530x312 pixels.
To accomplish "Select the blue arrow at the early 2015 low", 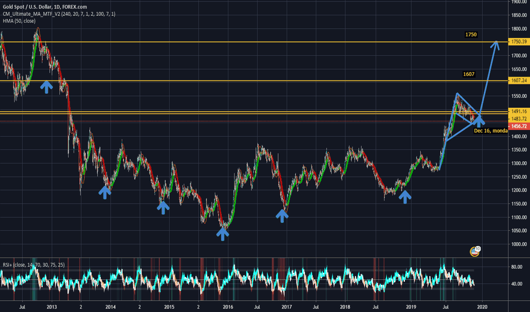I will (163, 207).
